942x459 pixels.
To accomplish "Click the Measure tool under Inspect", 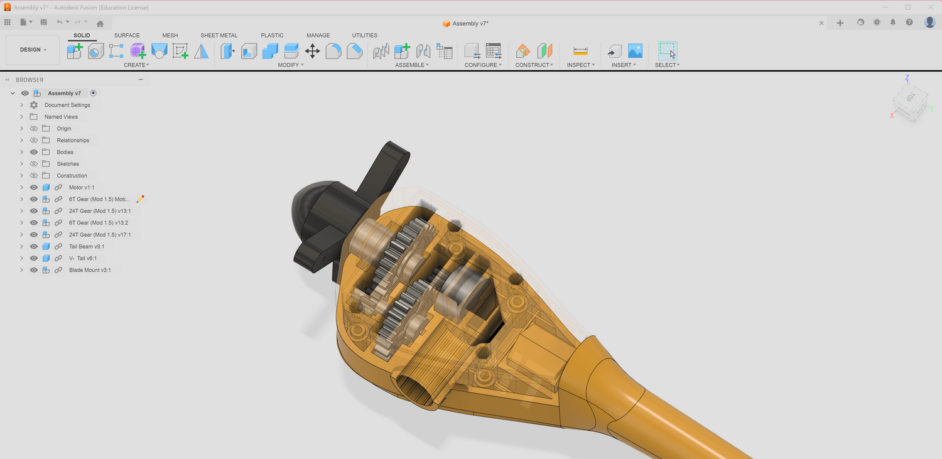I will click(x=580, y=51).
